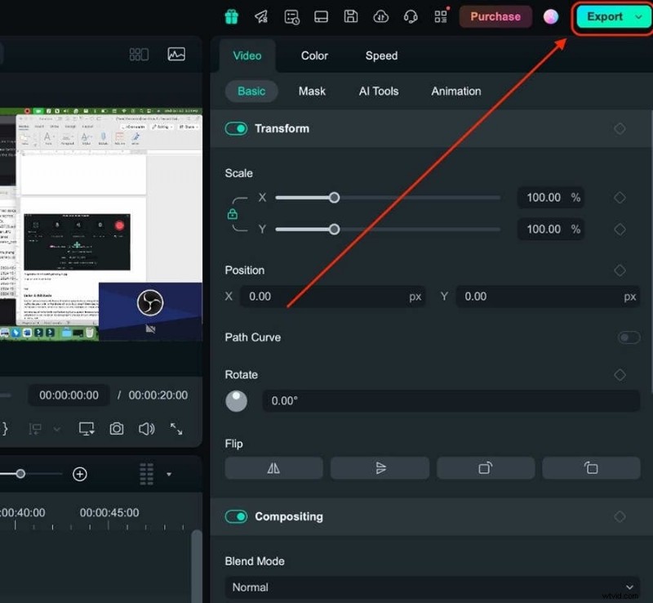Open customer support via headset icon

411,16
